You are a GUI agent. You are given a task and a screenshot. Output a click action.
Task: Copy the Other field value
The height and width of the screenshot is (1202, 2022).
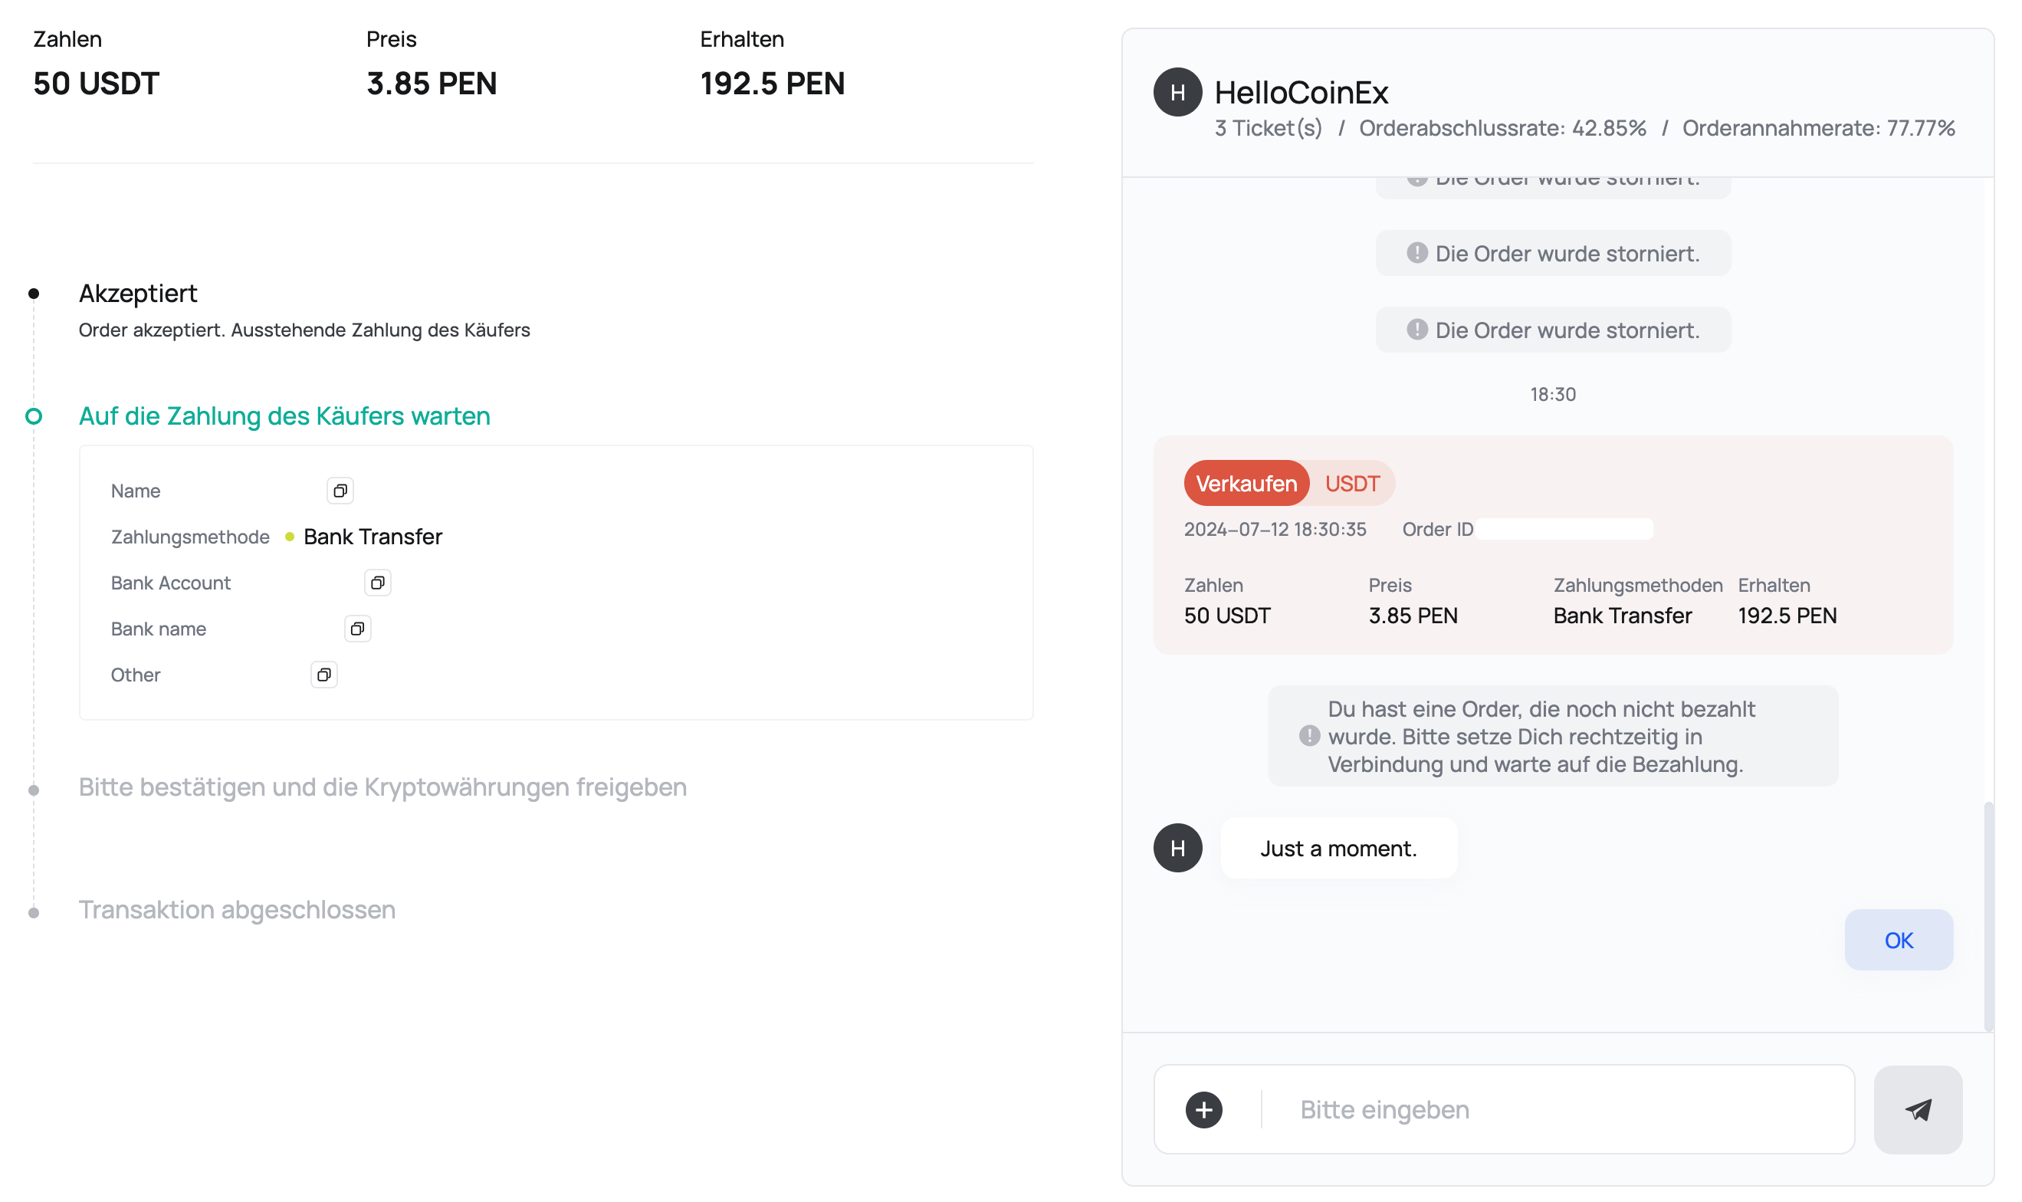point(324,675)
